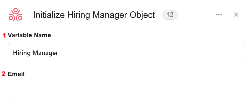Activate the Email textbox below the Email label

point(126,91)
